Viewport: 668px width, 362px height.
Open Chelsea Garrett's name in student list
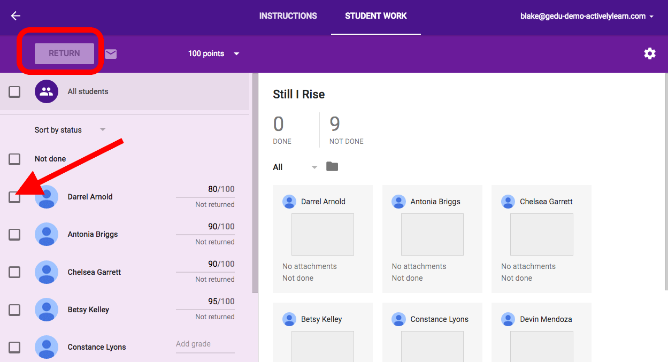pos(94,272)
